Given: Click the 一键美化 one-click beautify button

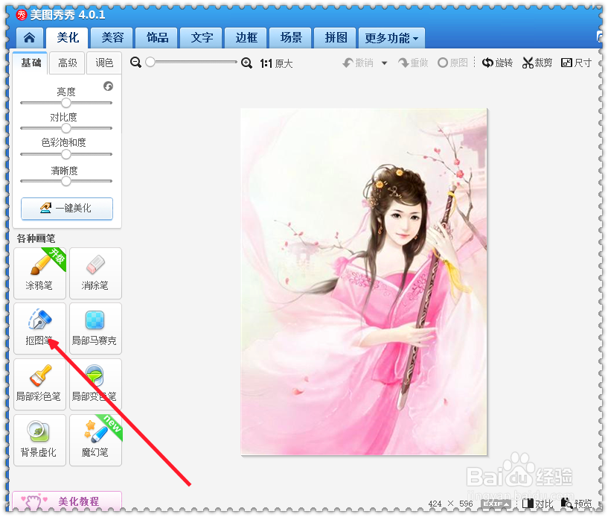Looking at the screenshot, I should coord(67,209).
